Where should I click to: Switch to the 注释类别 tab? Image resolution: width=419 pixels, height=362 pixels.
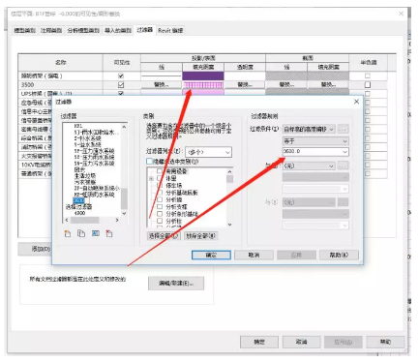[x=51, y=31]
